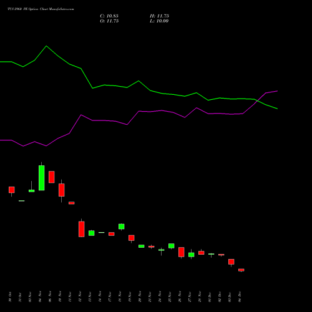Click the '03 Dec' date label
Viewport: 312px width, 312px height.
[230, 297]
